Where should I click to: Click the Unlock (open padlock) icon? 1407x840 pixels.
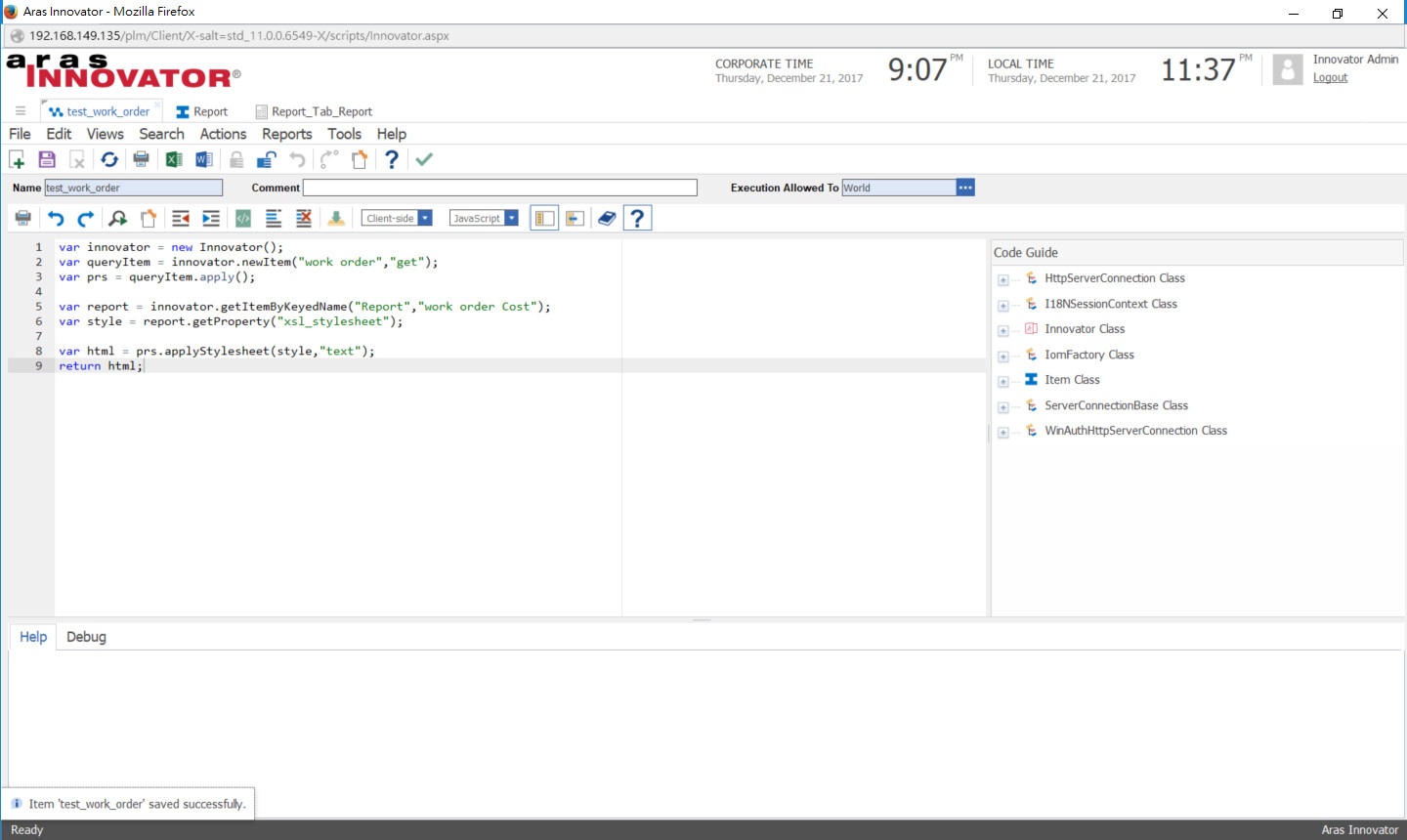[x=267, y=159]
